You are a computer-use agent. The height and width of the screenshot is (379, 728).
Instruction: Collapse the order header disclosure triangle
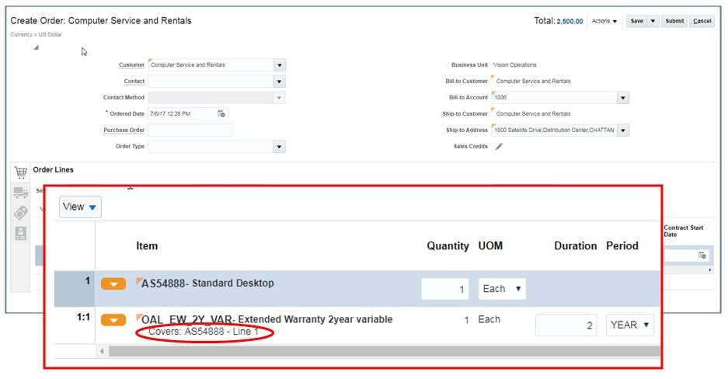point(37,47)
